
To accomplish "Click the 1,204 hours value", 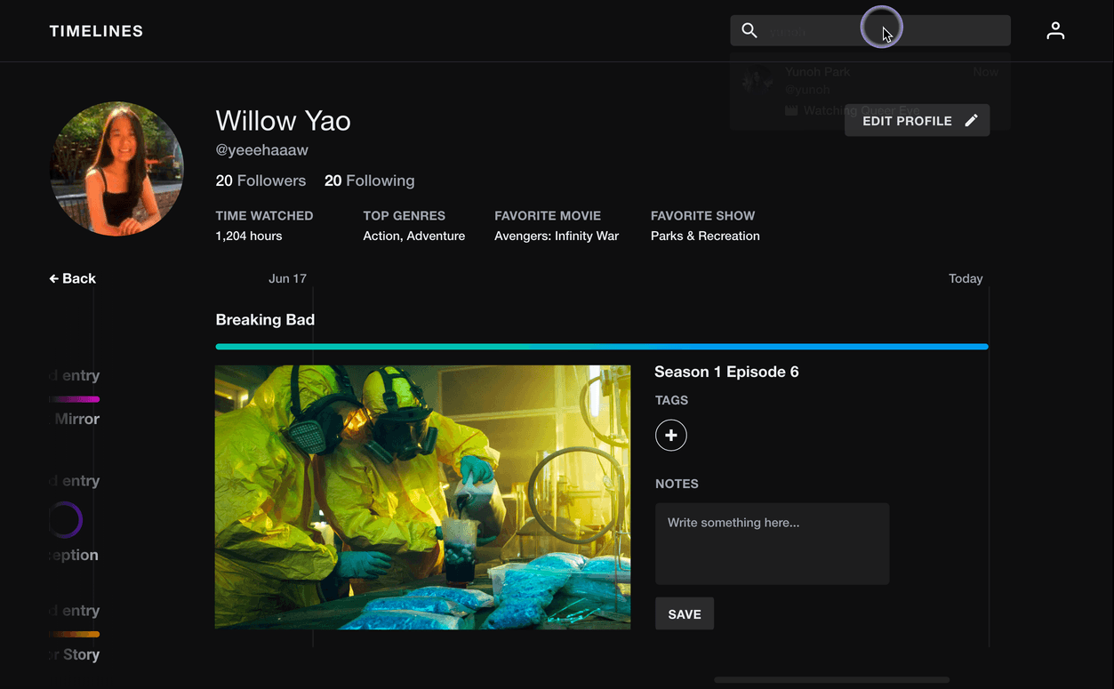I will coord(249,236).
